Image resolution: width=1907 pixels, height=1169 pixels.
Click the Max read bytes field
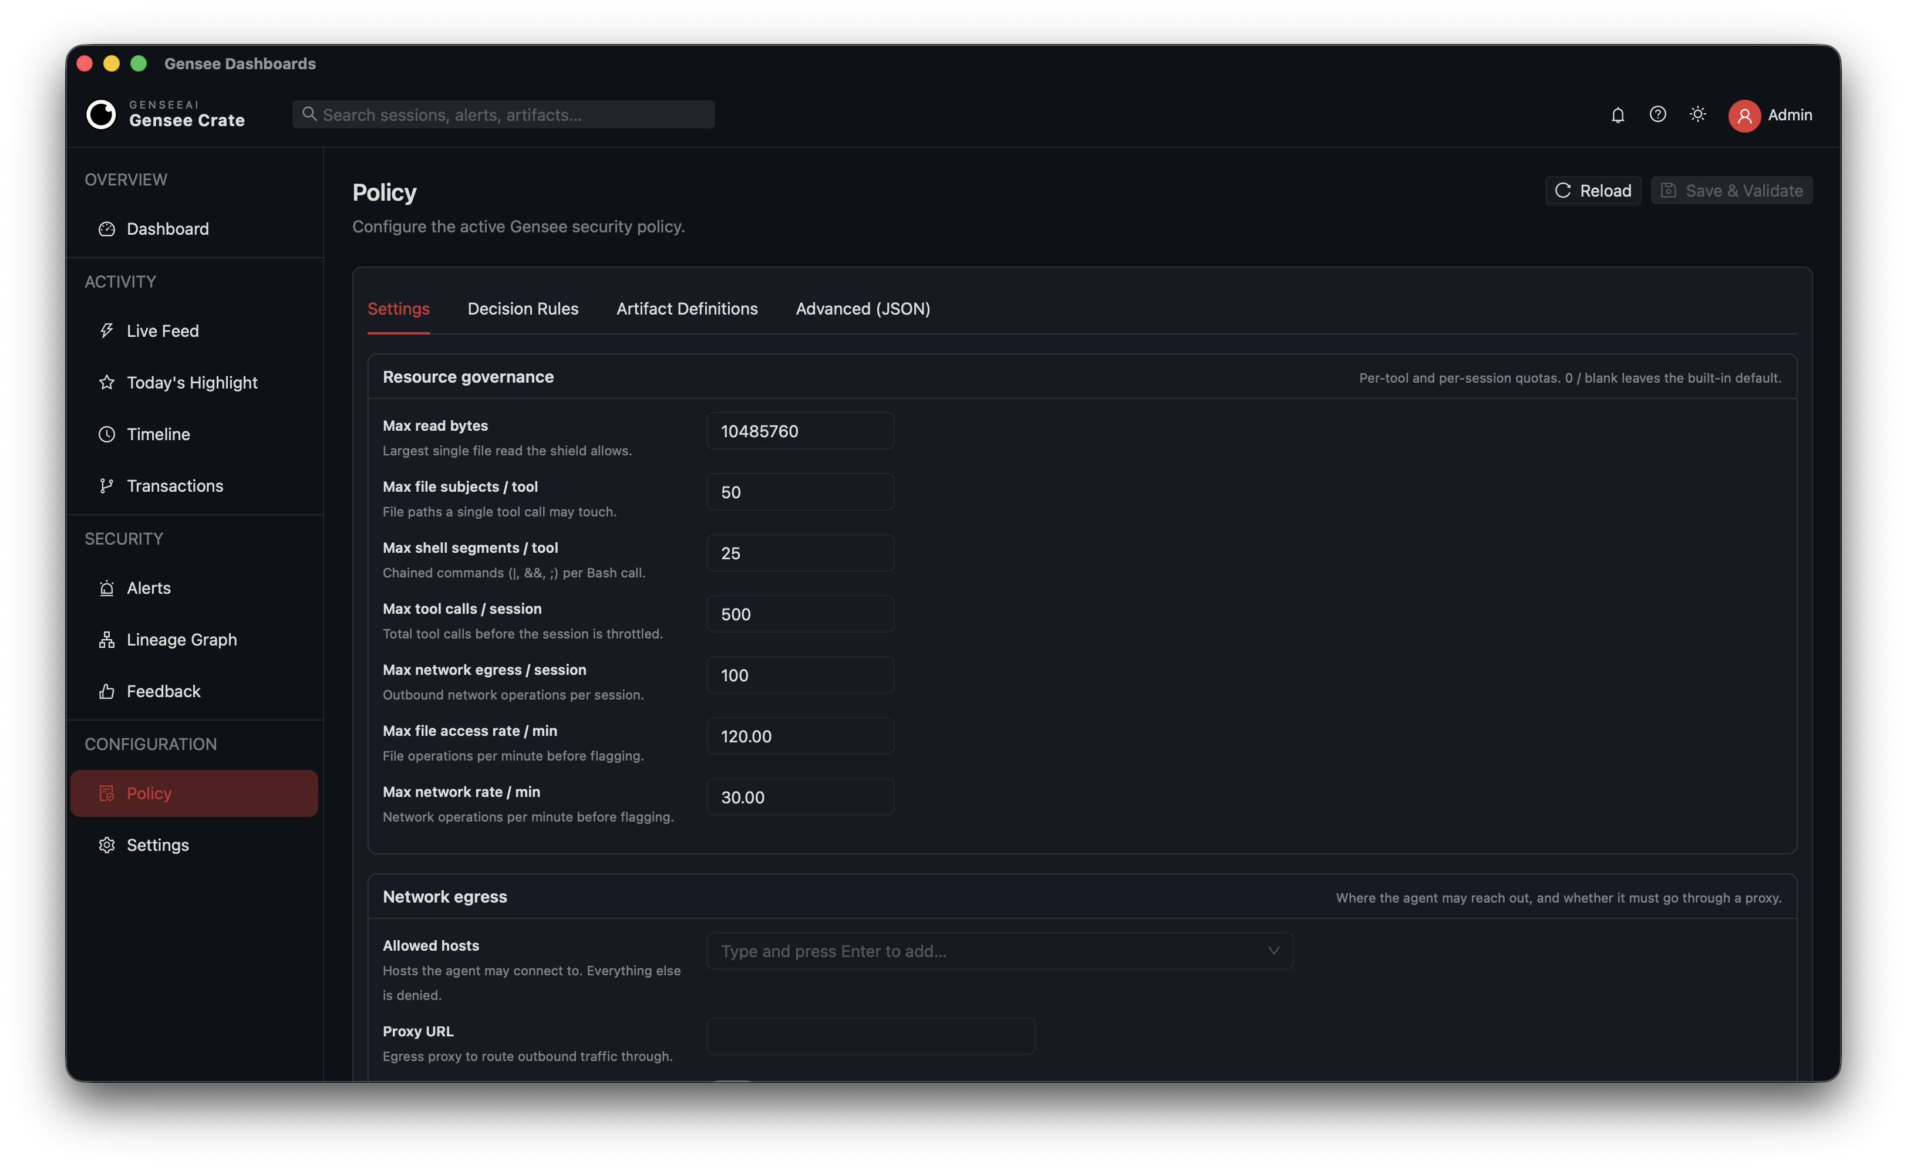click(x=800, y=431)
